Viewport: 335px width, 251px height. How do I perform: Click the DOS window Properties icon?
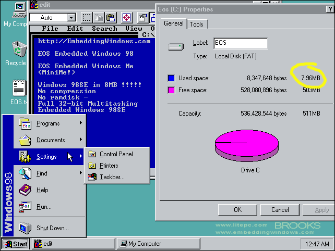point(143,18)
